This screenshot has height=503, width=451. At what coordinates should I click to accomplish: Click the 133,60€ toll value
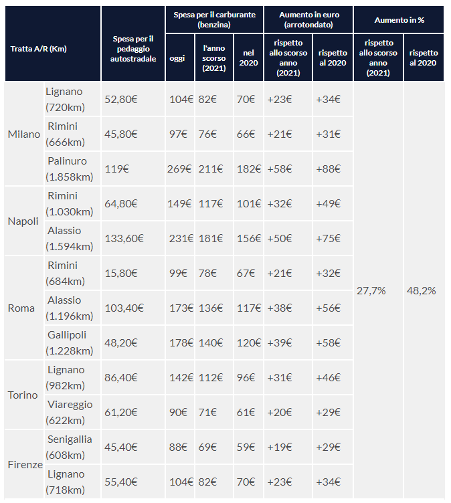[x=126, y=239]
